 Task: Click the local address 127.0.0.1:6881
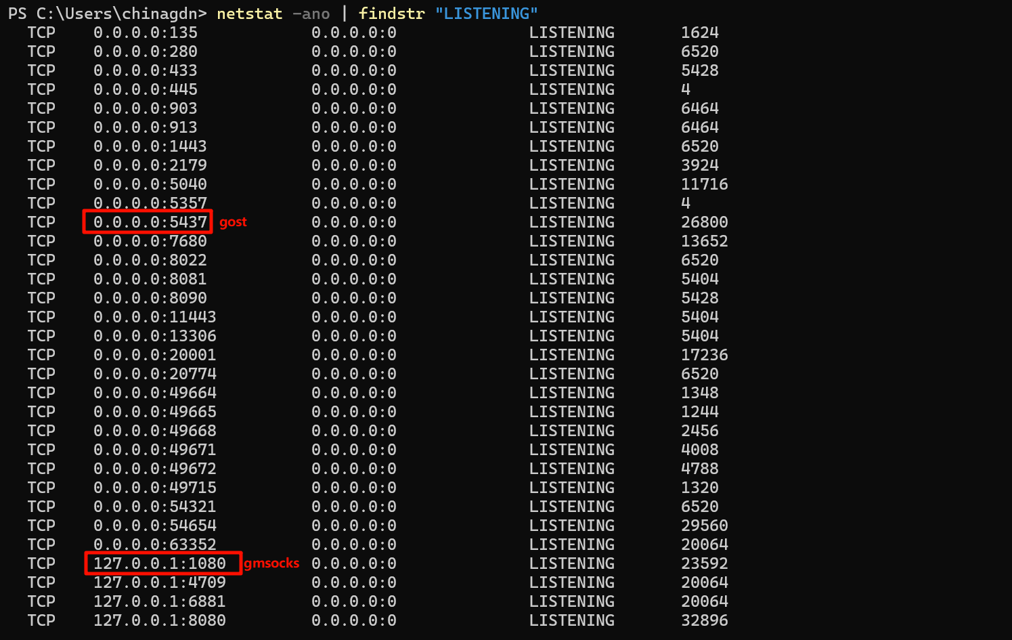[x=160, y=601]
